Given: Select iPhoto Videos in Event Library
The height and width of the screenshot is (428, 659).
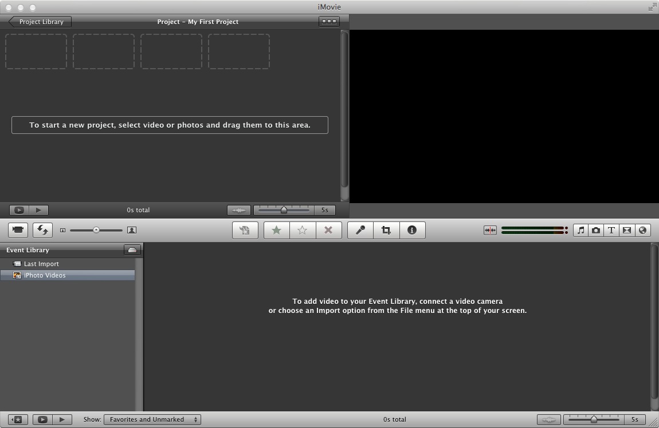Looking at the screenshot, I should [68, 275].
